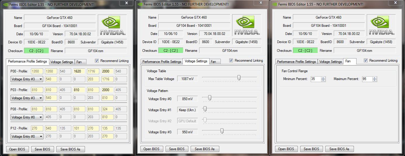Open the P12 profile Voltage Entry dropdown

27,136
